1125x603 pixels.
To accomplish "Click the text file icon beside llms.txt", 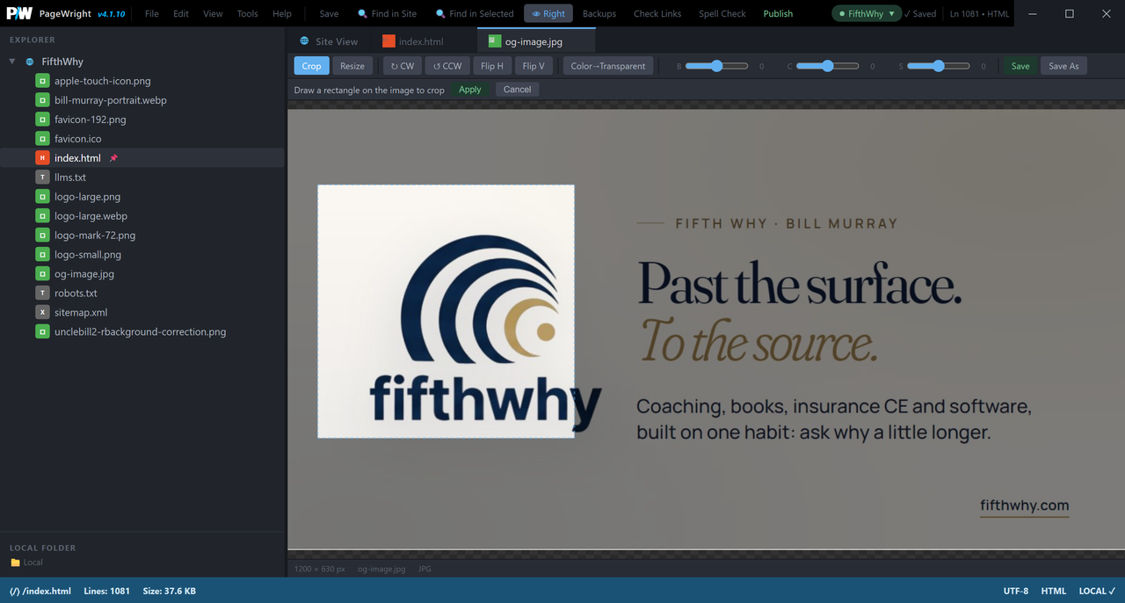I will click(x=42, y=178).
